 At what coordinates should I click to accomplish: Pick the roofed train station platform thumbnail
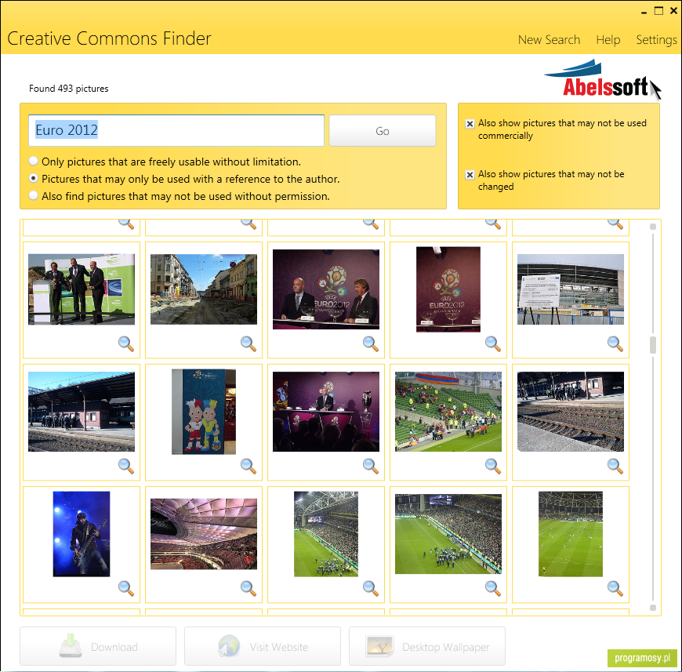coord(82,412)
